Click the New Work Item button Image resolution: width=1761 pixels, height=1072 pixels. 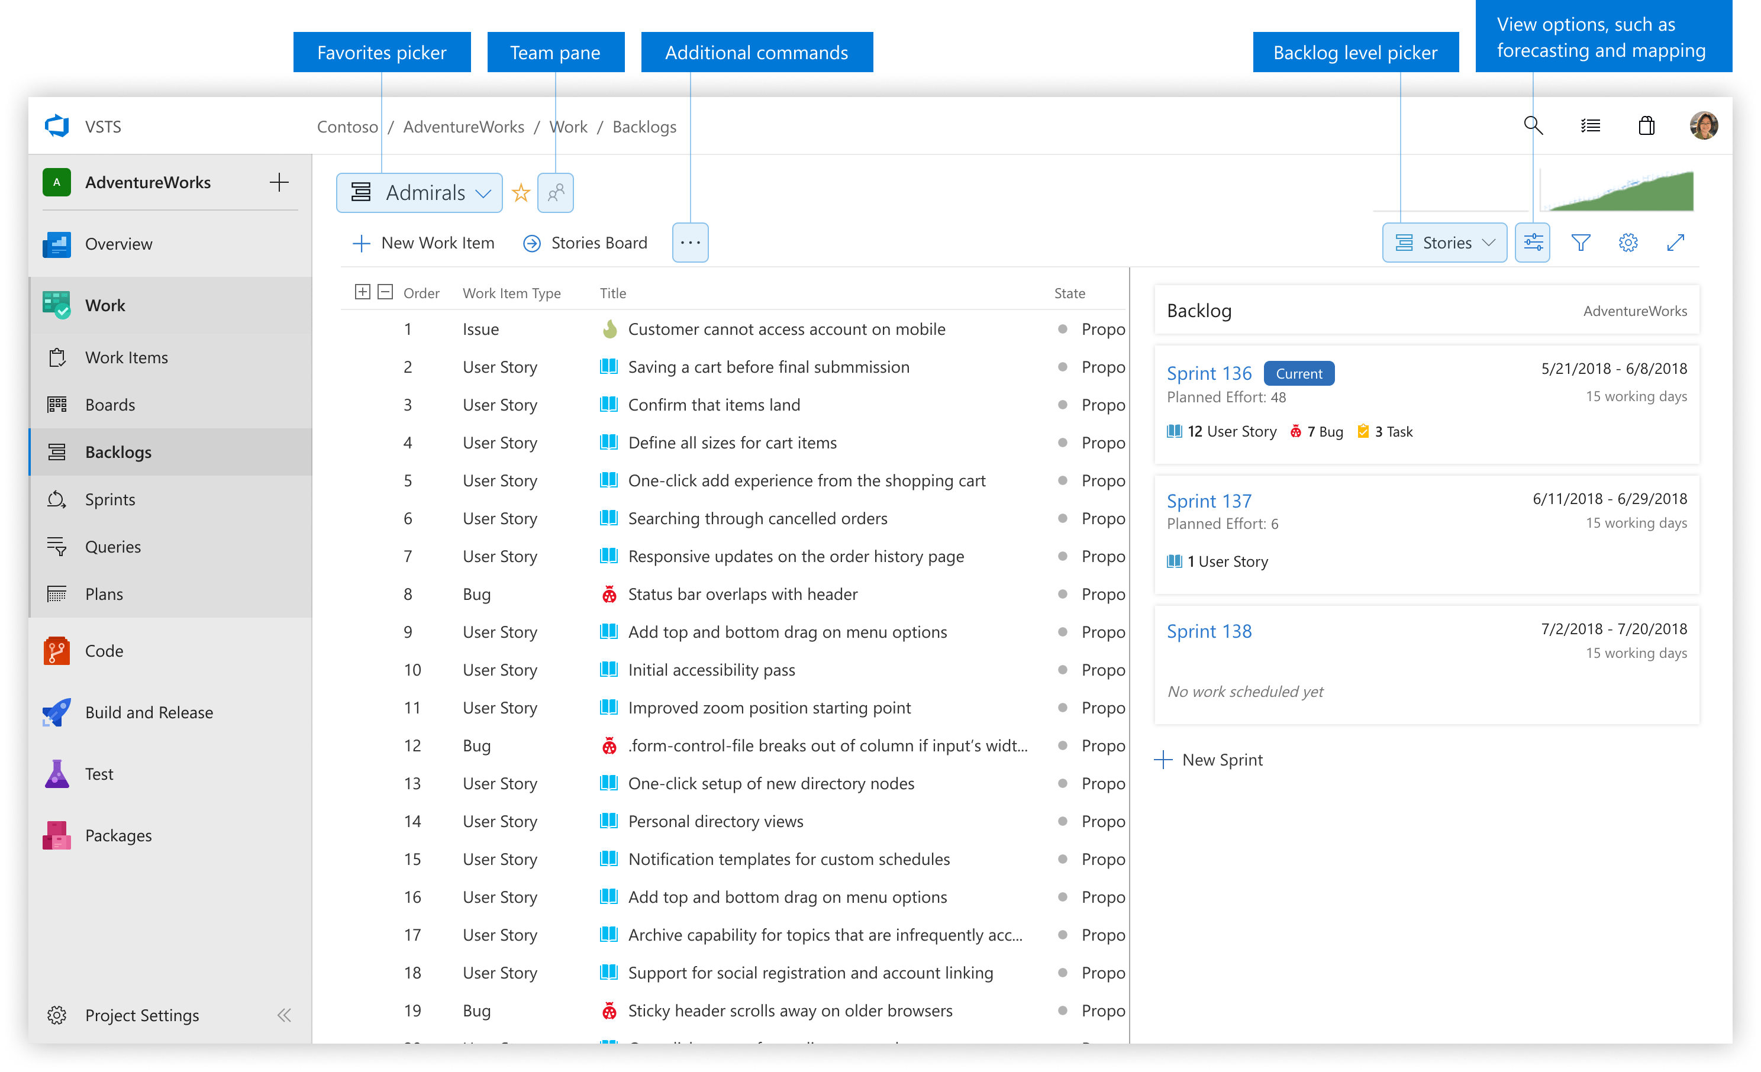(423, 243)
